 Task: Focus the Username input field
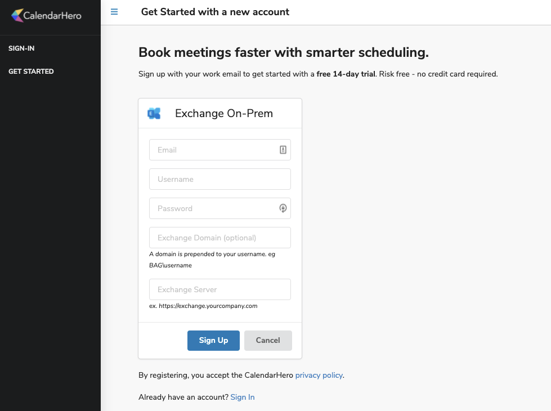click(x=220, y=179)
